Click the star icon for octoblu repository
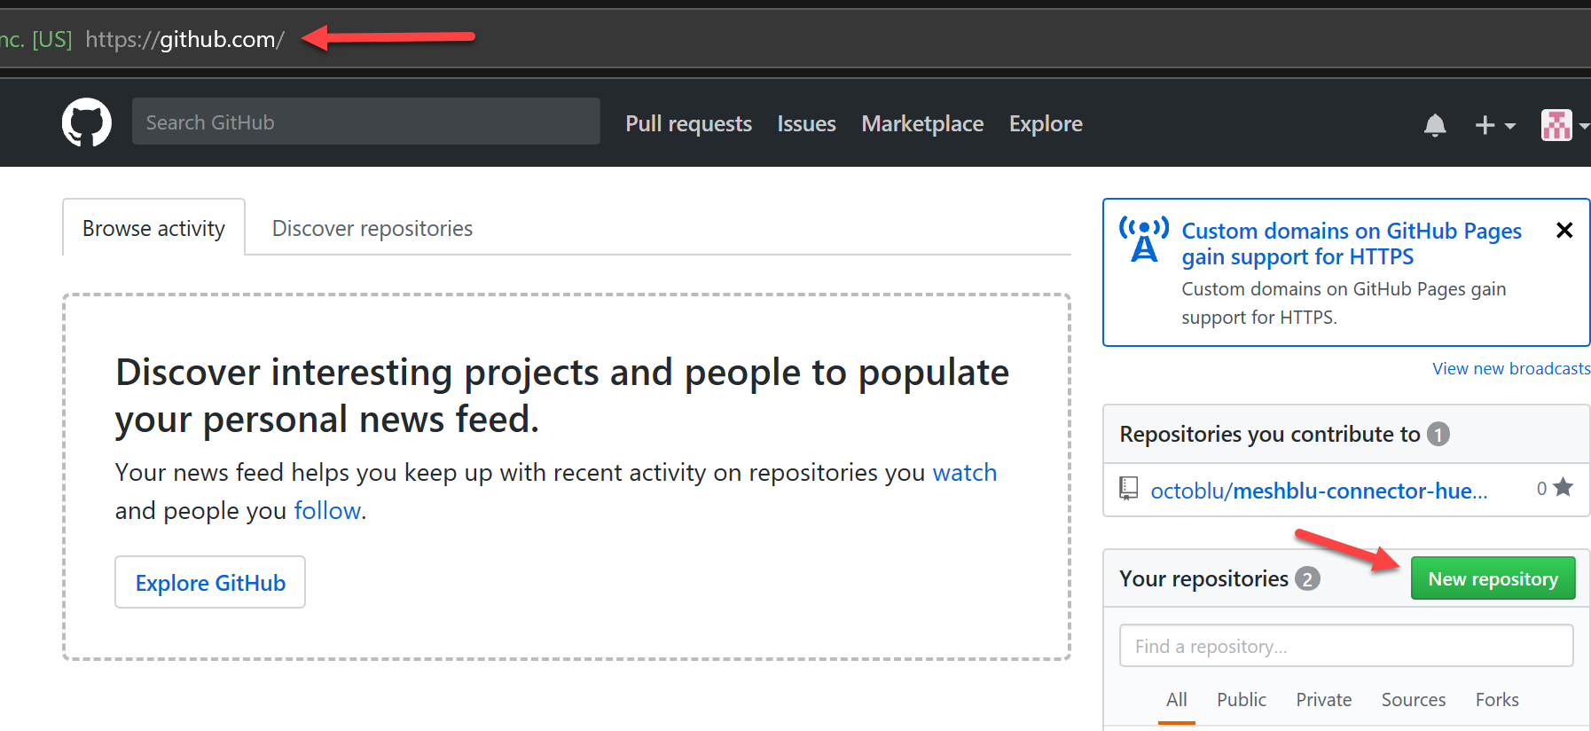This screenshot has width=1591, height=731. (1564, 487)
